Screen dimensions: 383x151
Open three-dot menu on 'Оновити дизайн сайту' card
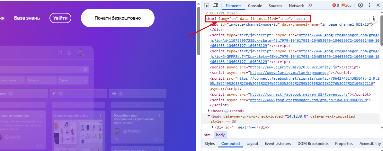click(100, 115)
